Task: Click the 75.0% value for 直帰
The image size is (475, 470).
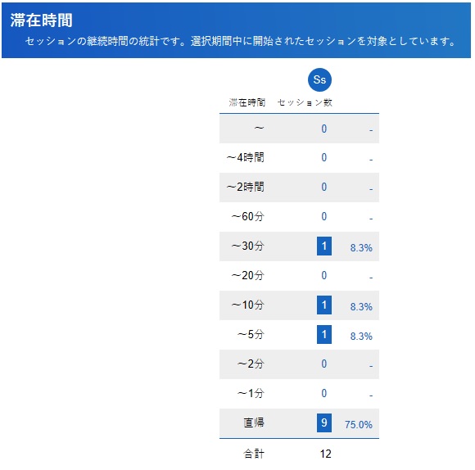Action: point(359,425)
